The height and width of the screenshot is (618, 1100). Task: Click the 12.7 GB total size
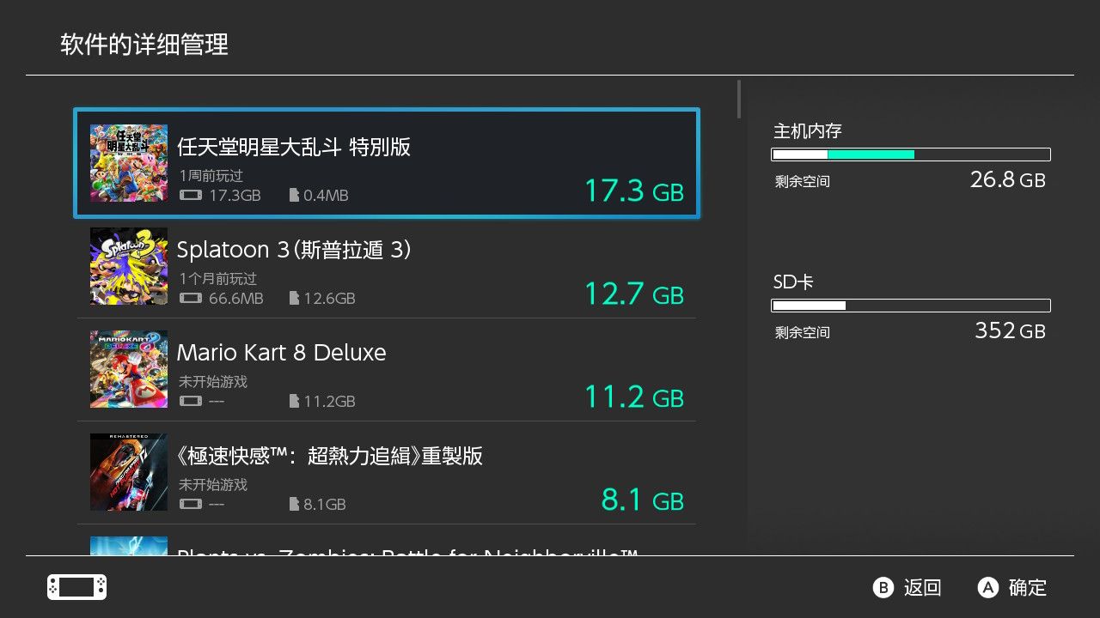(634, 294)
